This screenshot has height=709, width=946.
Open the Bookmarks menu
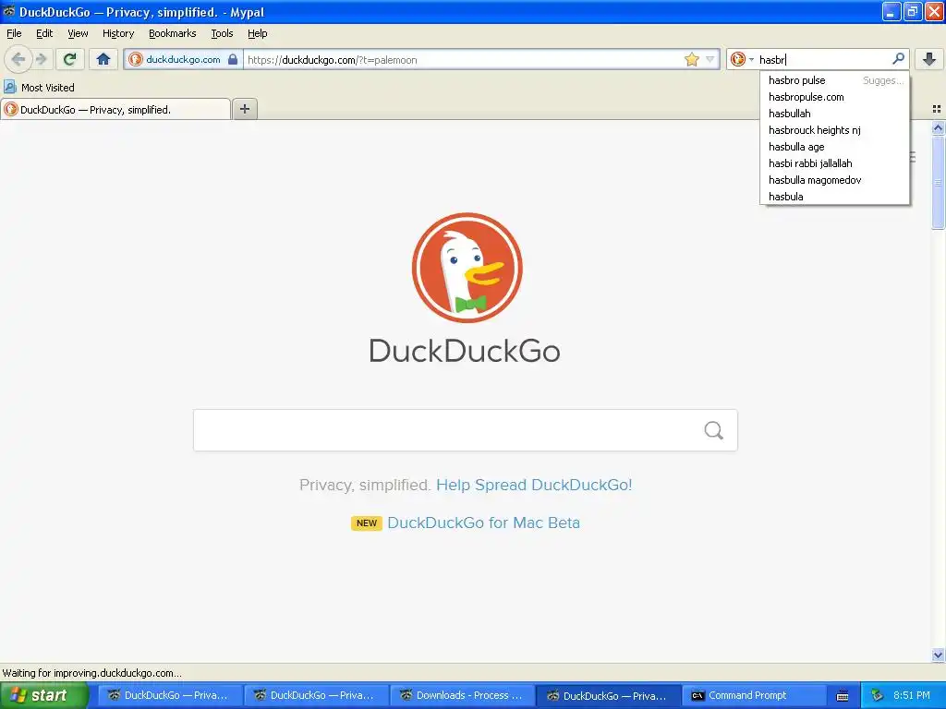coord(172,33)
